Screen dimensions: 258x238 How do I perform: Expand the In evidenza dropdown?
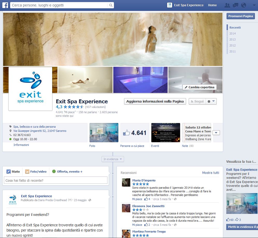point(113,159)
